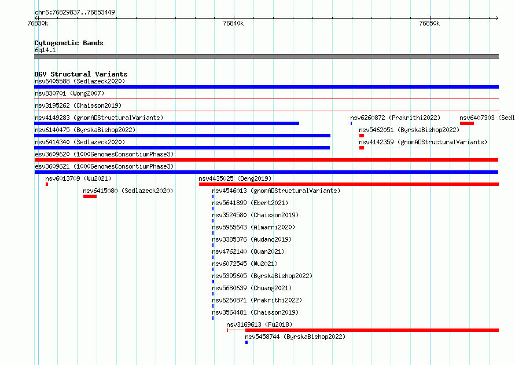Click the DGV Structural Variants track title

(x=81, y=74)
